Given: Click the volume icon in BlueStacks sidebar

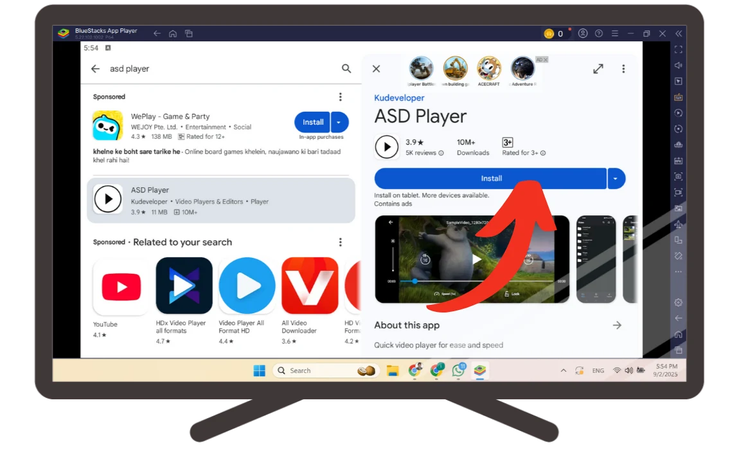Looking at the screenshot, I should pyautogui.click(x=678, y=65).
